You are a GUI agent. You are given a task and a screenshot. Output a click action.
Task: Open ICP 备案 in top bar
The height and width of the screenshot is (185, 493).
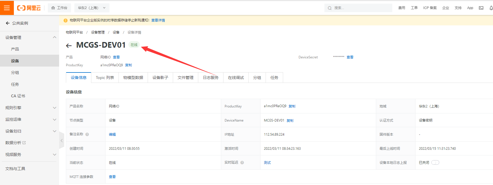click(430, 8)
